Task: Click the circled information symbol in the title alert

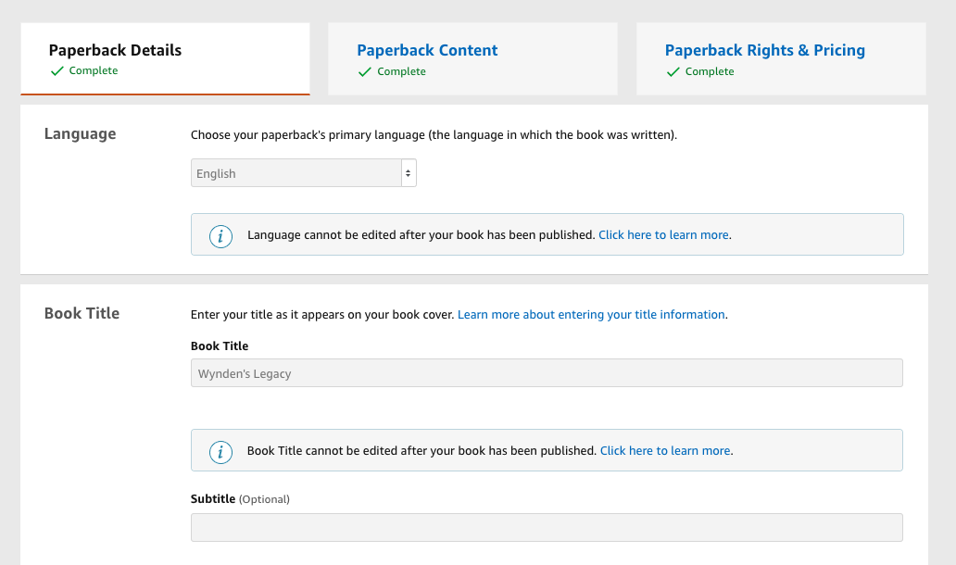Action: [220, 450]
